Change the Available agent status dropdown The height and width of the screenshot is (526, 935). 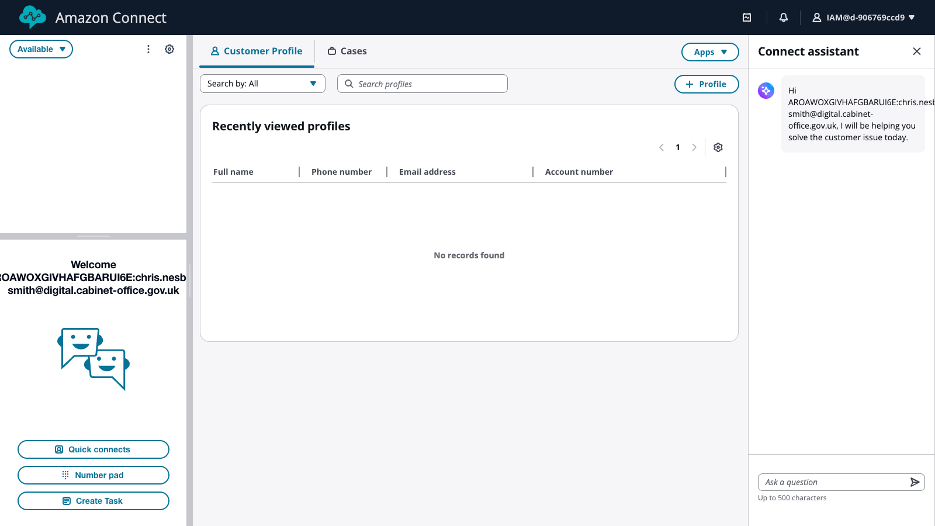point(41,49)
